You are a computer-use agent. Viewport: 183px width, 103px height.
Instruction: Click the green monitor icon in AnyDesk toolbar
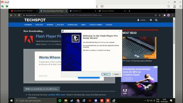coord(3,6)
